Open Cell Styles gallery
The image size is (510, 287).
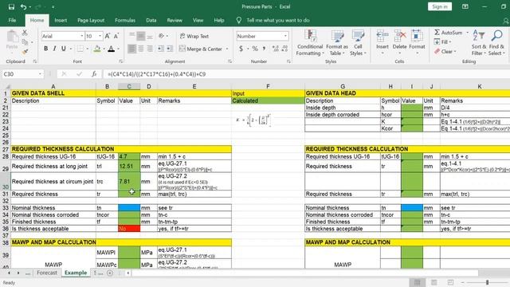point(358,43)
